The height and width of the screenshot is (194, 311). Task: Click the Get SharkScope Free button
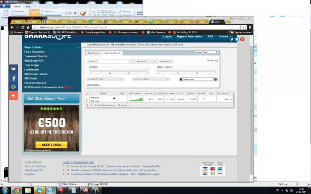coord(52,99)
